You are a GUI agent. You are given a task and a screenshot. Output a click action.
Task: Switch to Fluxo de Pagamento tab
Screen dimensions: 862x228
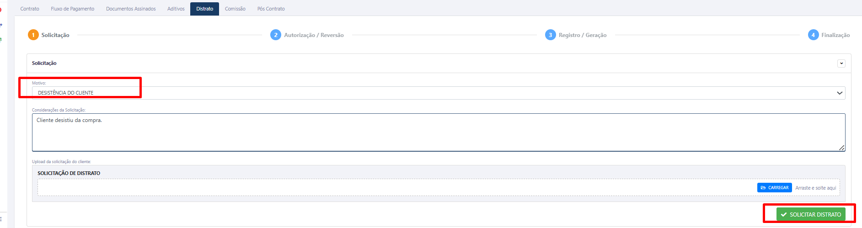[x=73, y=9]
